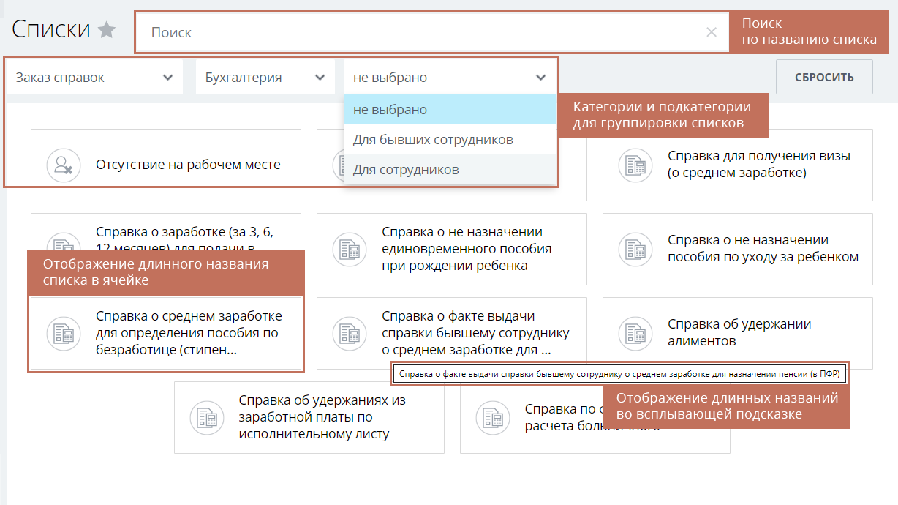Focus the Поиск search input field
Screen dimensions: 898x505
tap(424, 32)
